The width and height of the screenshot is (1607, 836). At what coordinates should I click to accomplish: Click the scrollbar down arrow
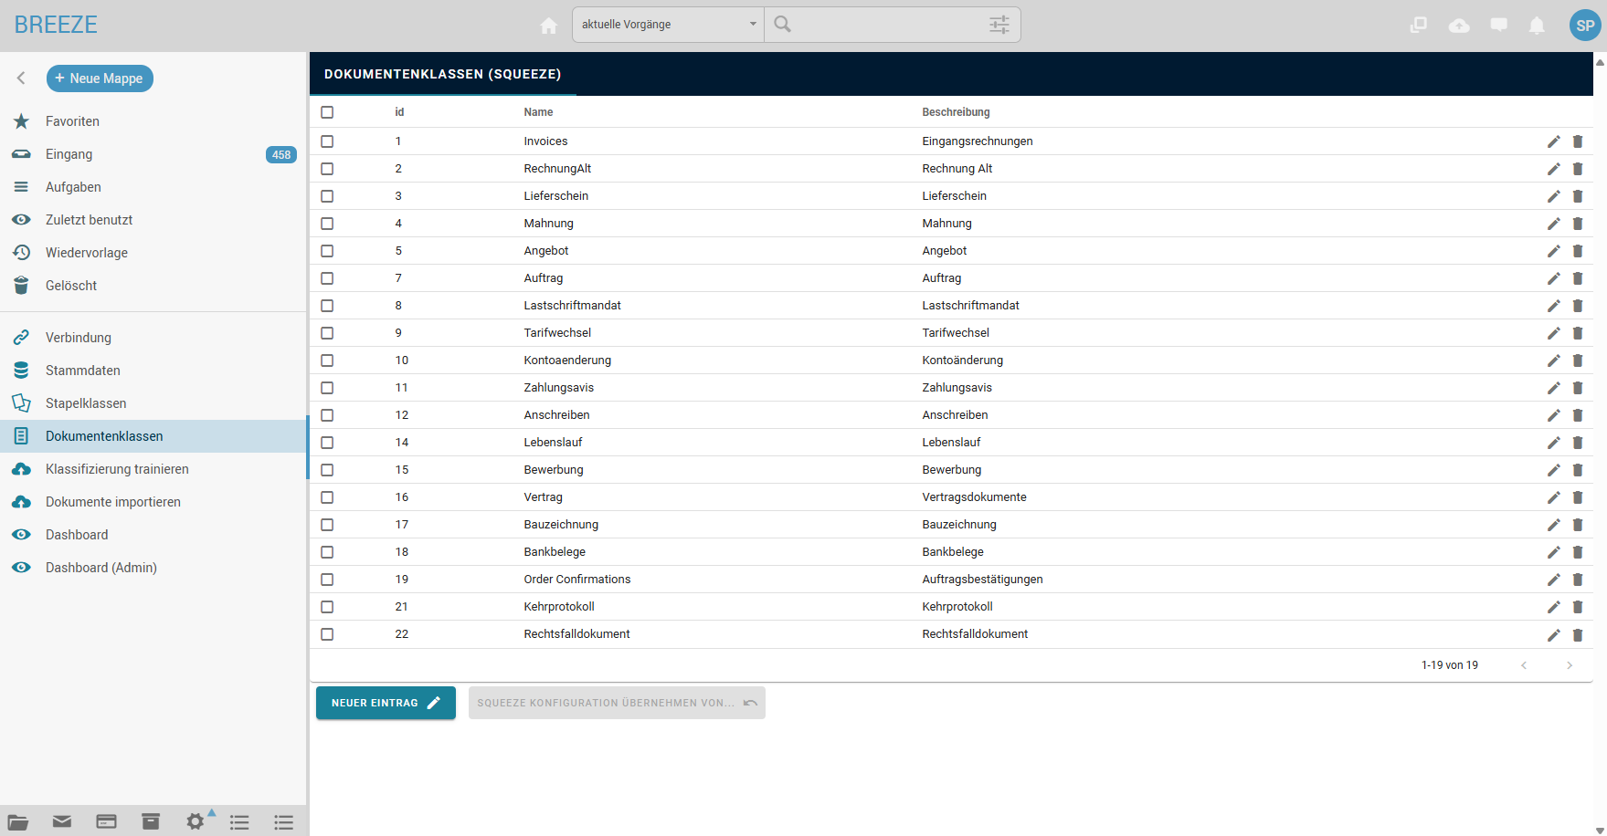click(1600, 831)
